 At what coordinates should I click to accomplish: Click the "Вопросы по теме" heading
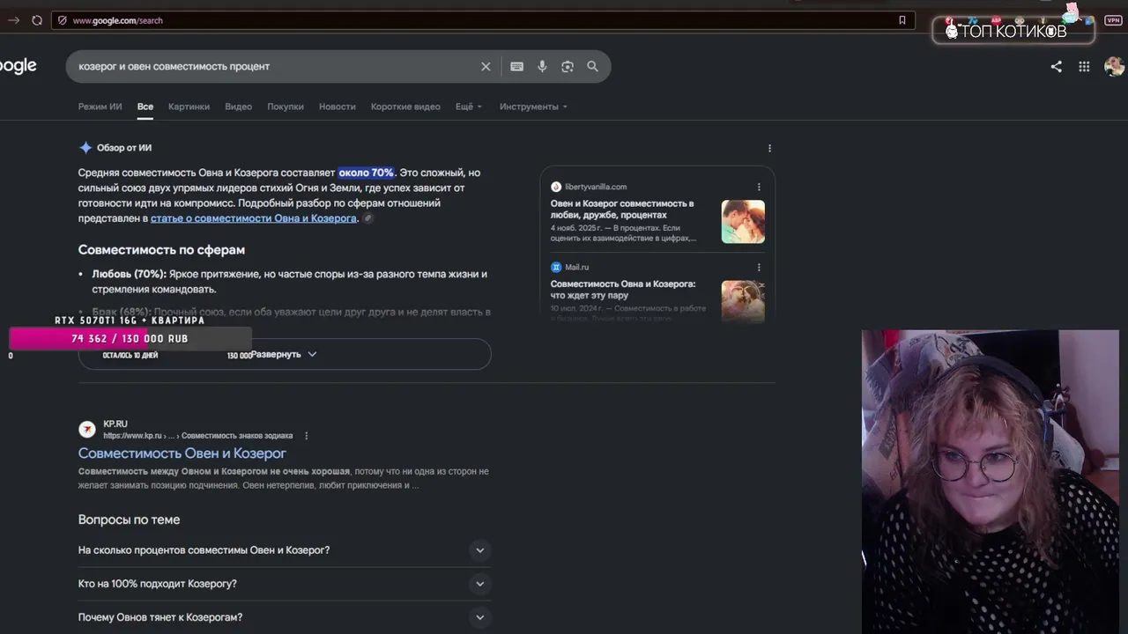coord(129,520)
